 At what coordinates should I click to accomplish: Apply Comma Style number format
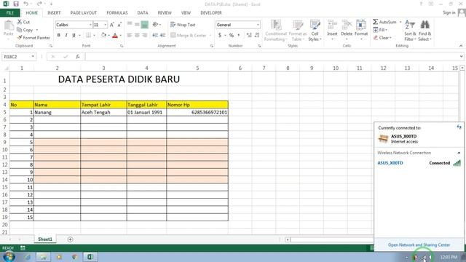(239, 35)
